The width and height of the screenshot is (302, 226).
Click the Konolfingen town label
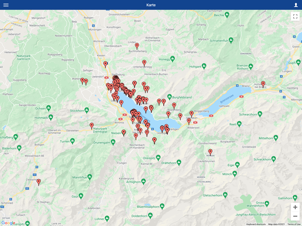114,27
